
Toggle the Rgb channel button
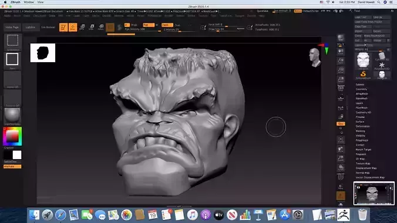[149, 25]
